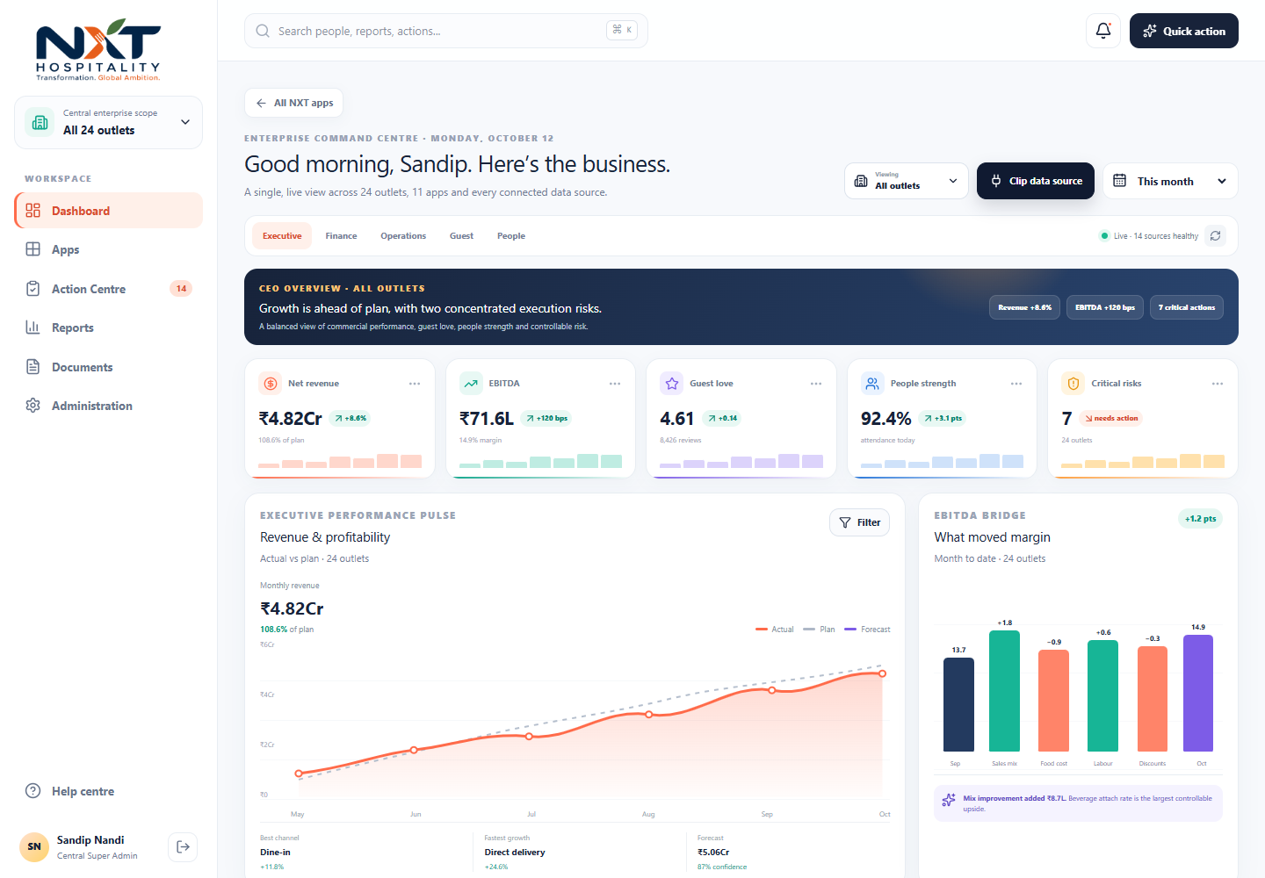Click the Net revenue rupee icon
Viewport: 1265px width, 878px height.
point(271,384)
